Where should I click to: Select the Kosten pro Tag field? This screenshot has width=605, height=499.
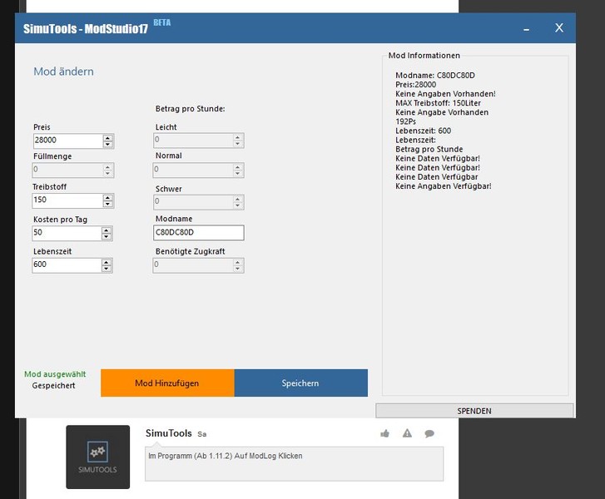67,233
